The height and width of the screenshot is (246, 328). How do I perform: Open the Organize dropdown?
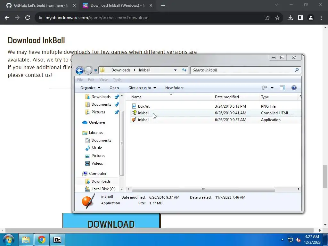click(x=90, y=88)
